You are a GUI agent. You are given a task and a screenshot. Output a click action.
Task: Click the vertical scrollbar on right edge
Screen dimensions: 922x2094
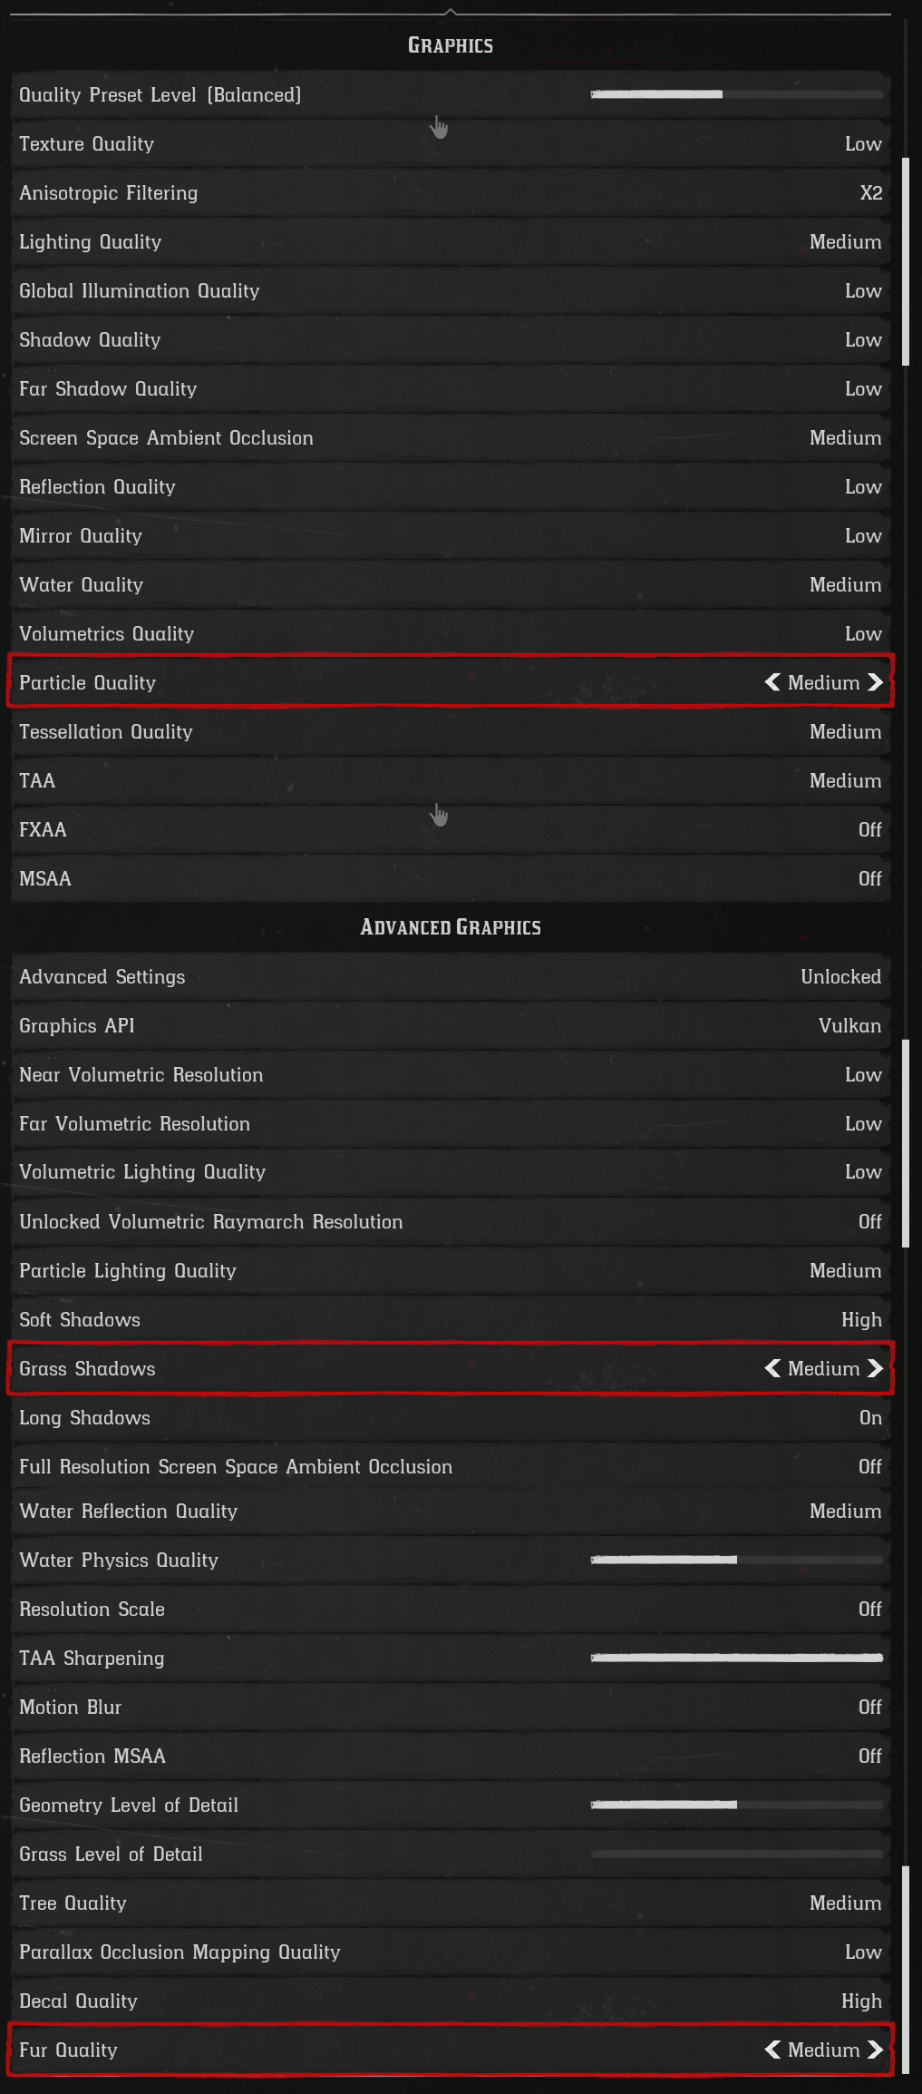coord(906,261)
